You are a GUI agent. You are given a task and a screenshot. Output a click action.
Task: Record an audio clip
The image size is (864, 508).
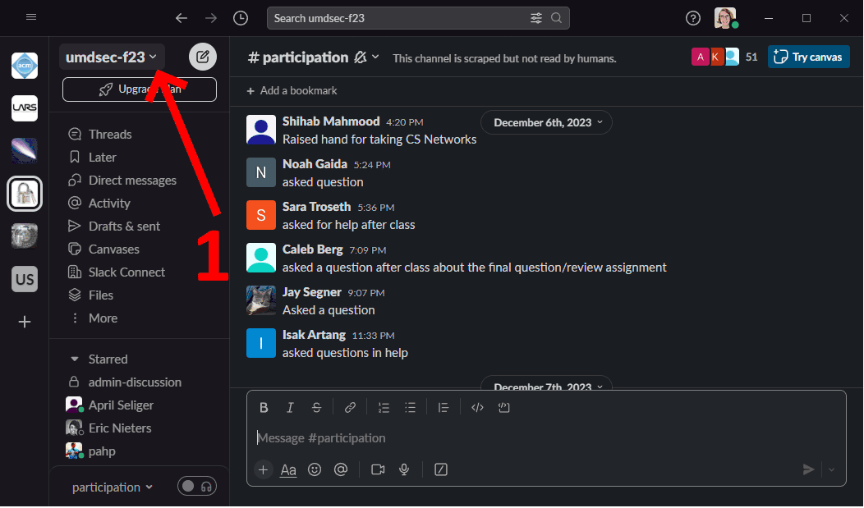(x=404, y=470)
